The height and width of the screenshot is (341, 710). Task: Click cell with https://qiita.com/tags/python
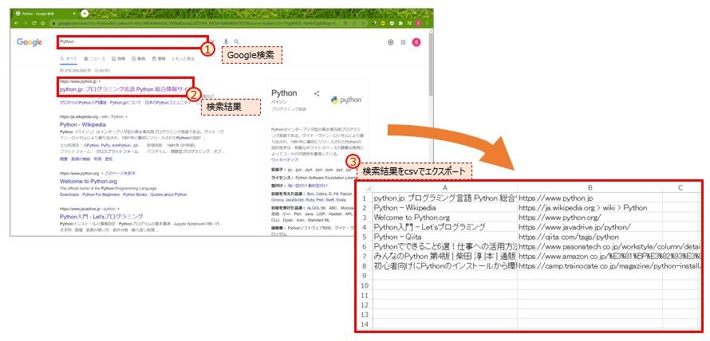[x=590, y=237]
